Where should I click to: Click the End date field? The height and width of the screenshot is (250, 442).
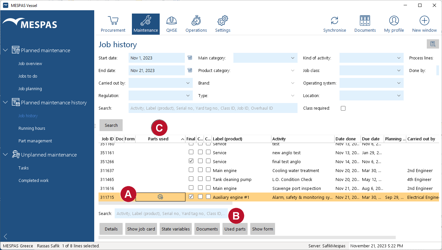[156, 70]
